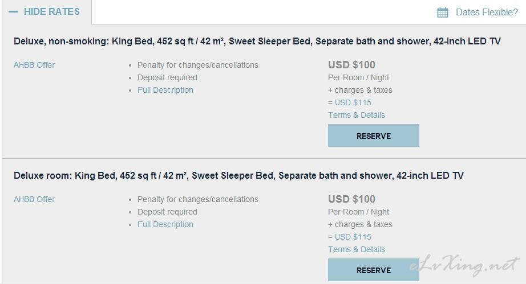This screenshot has height=284, width=526.
Task: Open Terms & Details for second Deluxe room
Action: (356, 249)
